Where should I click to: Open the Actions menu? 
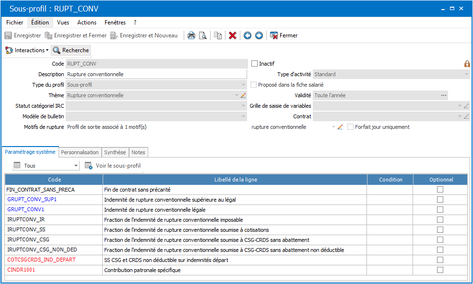(87, 23)
